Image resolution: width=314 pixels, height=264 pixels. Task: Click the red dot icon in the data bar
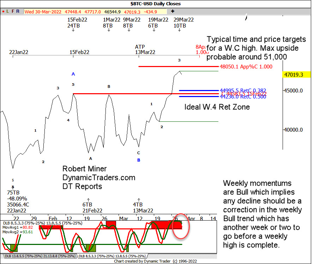coord(3,11)
